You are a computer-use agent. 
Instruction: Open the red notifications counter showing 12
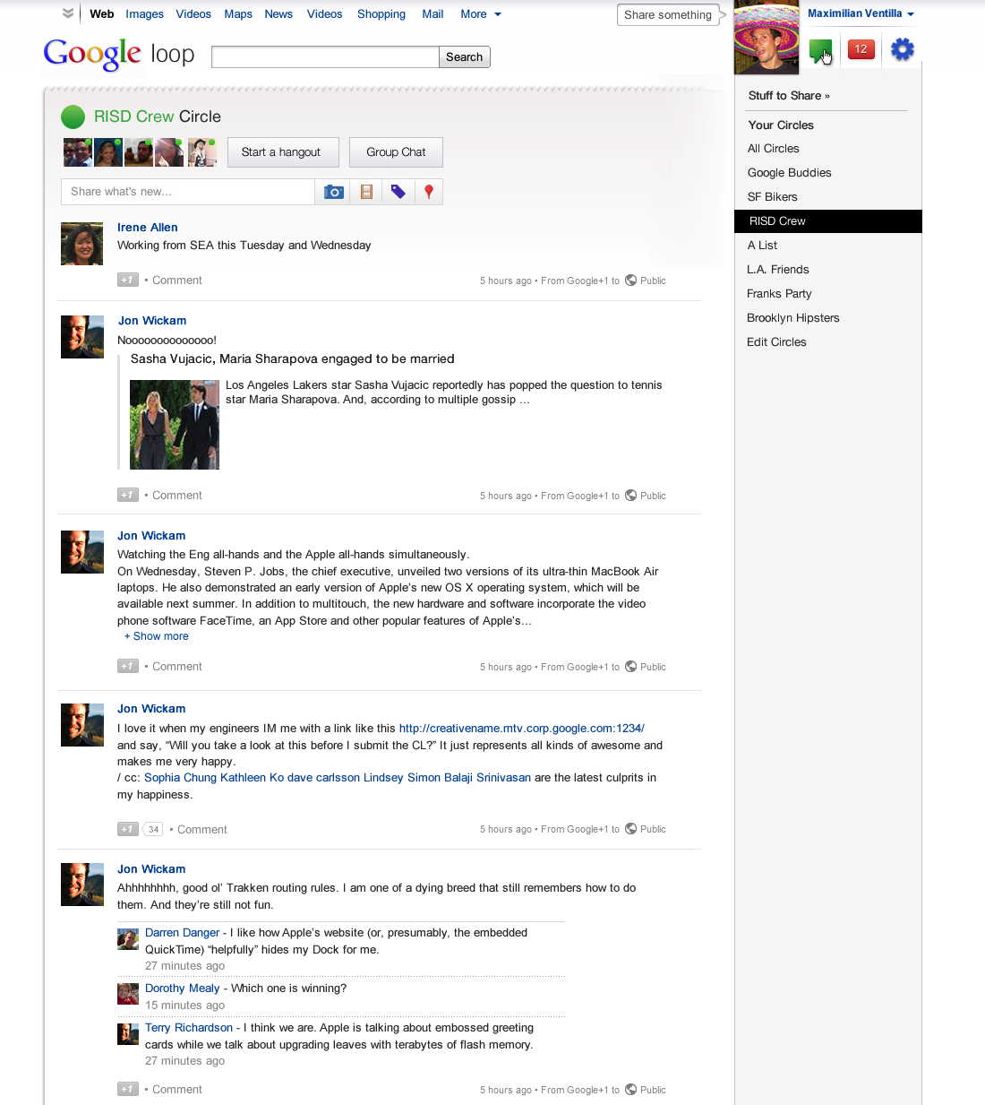click(x=861, y=49)
